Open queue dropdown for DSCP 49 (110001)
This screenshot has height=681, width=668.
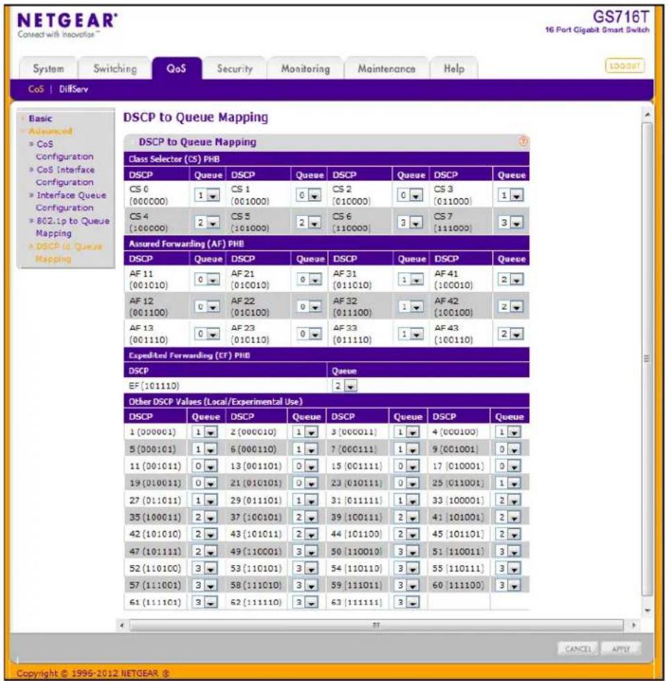pyautogui.click(x=306, y=551)
